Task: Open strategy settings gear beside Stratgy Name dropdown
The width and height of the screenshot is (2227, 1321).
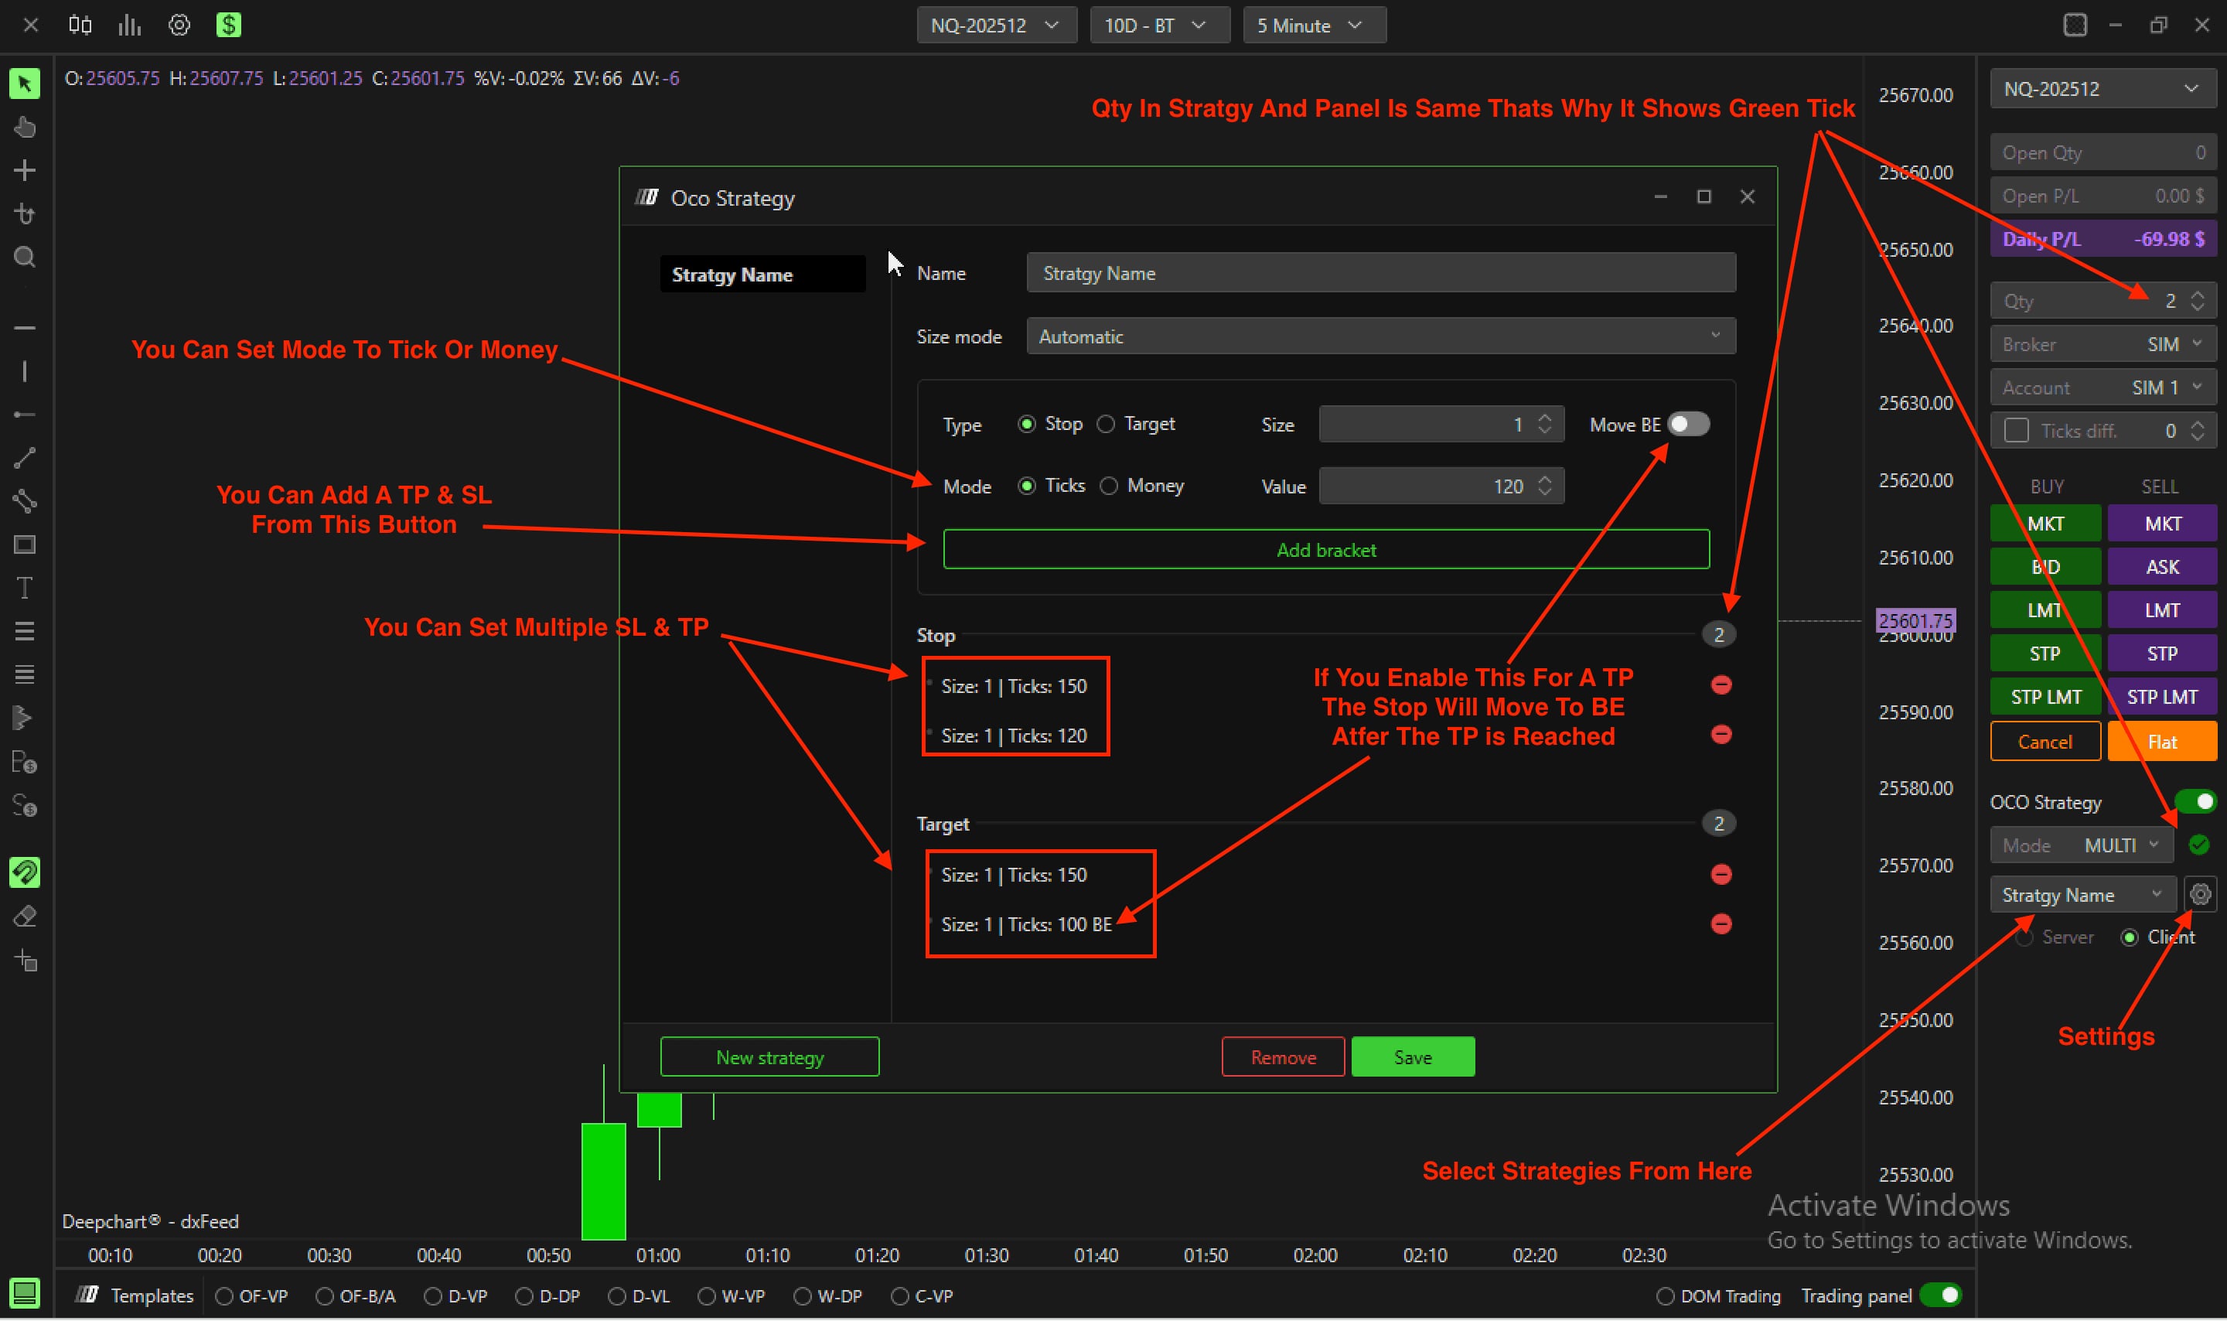Action: (x=2200, y=894)
